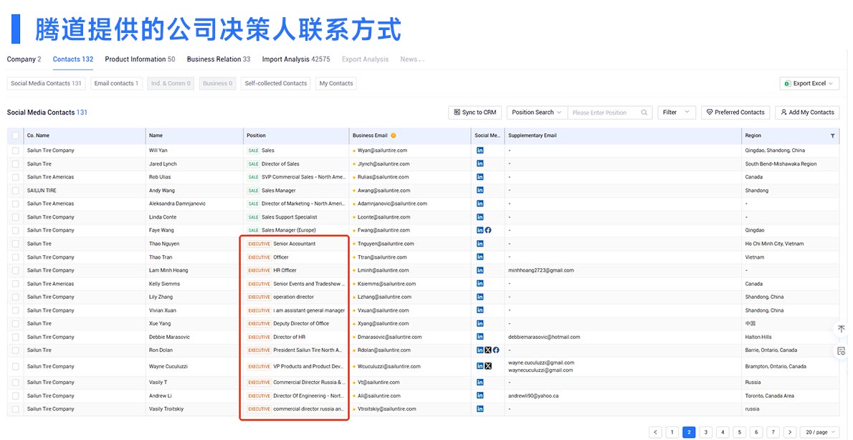Go to page 7
The height and width of the screenshot is (440, 853).
tap(773, 432)
